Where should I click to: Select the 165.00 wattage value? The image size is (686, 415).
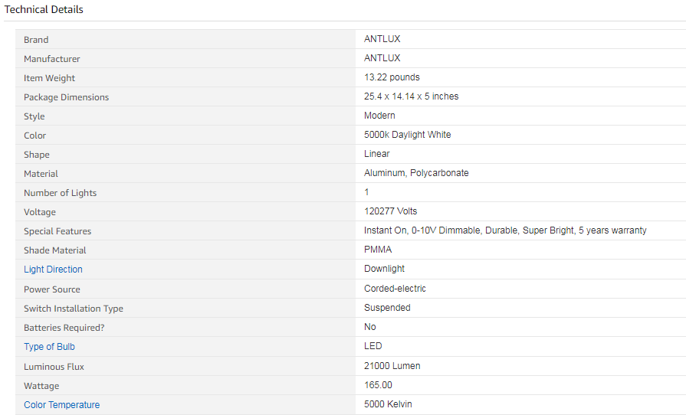[x=378, y=385]
